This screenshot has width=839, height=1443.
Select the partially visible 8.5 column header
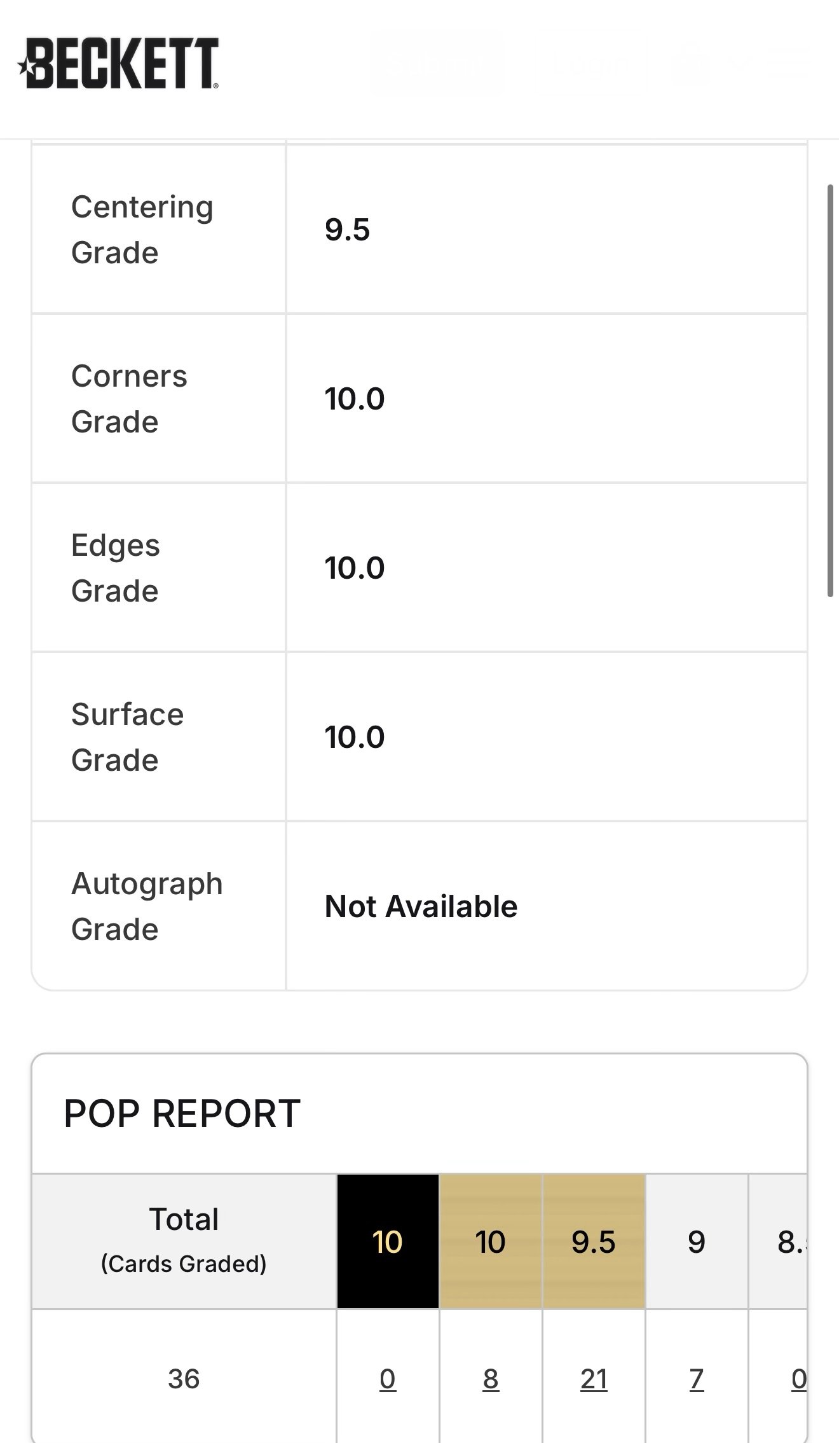pos(789,1241)
